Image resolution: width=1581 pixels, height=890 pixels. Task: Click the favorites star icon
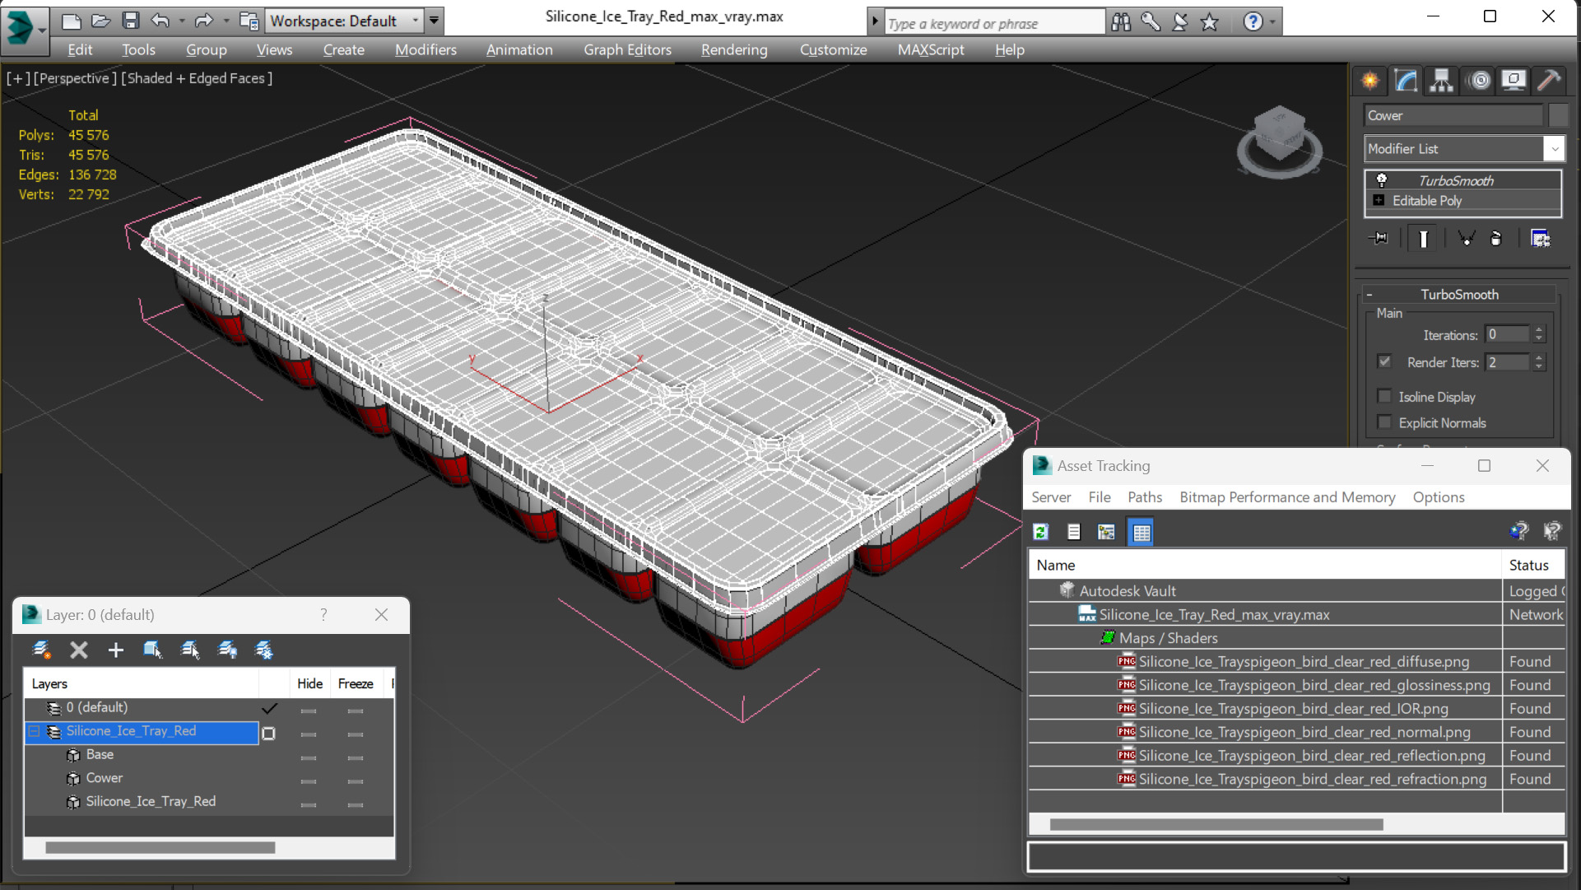[1209, 22]
